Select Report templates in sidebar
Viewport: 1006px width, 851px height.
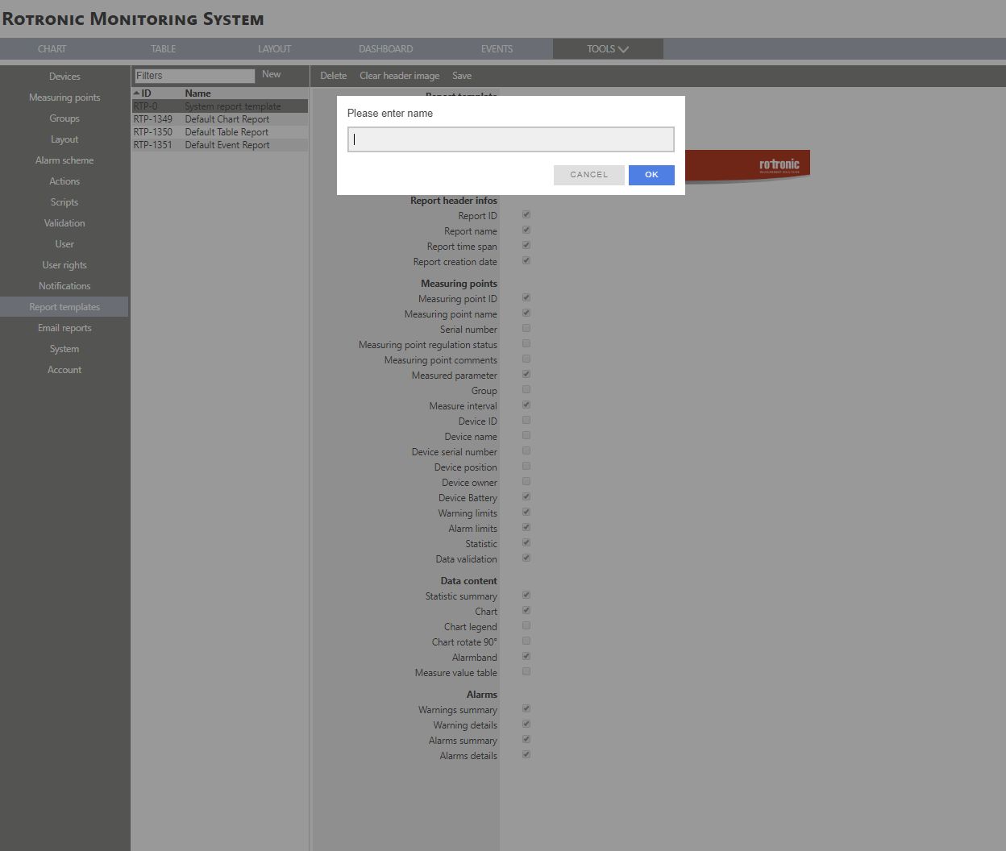tap(64, 307)
